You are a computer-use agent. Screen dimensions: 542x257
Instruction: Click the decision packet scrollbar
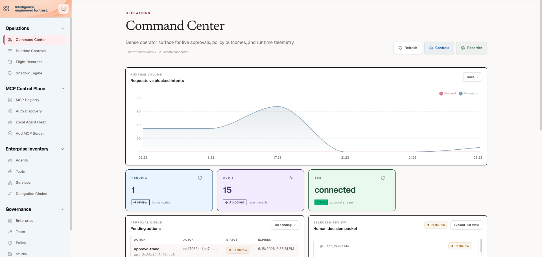pos(481,245)
